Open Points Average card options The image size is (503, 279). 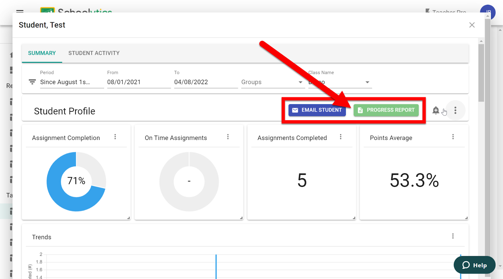(x=453, y=137)
